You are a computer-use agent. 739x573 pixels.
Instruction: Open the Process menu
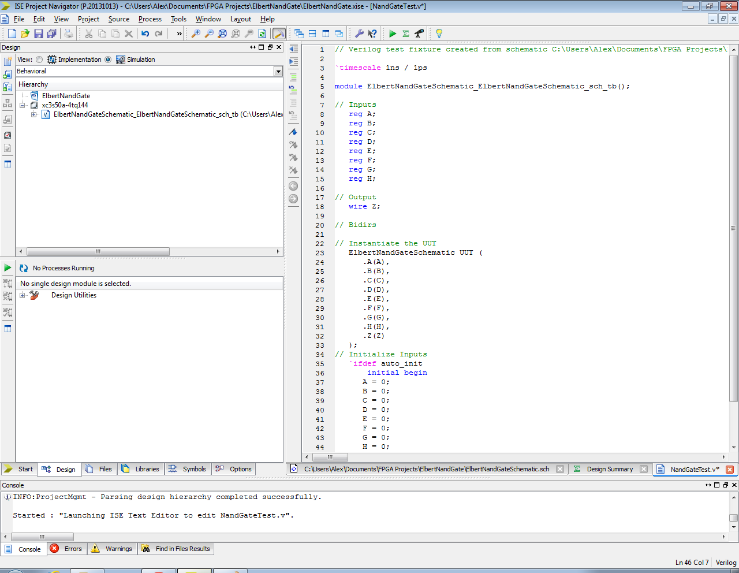[x=150, y=19]
